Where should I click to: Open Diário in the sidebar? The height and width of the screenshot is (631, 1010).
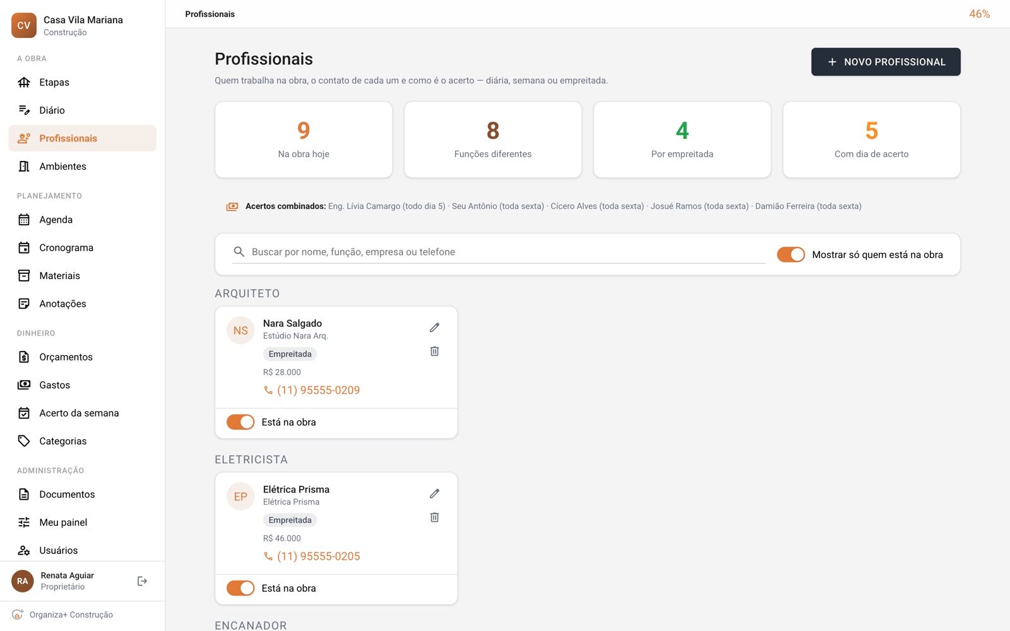(83, 110)
